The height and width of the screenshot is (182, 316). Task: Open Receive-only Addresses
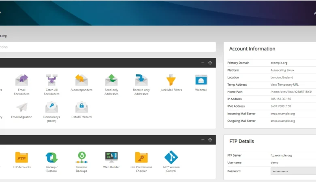click(141, 80)
